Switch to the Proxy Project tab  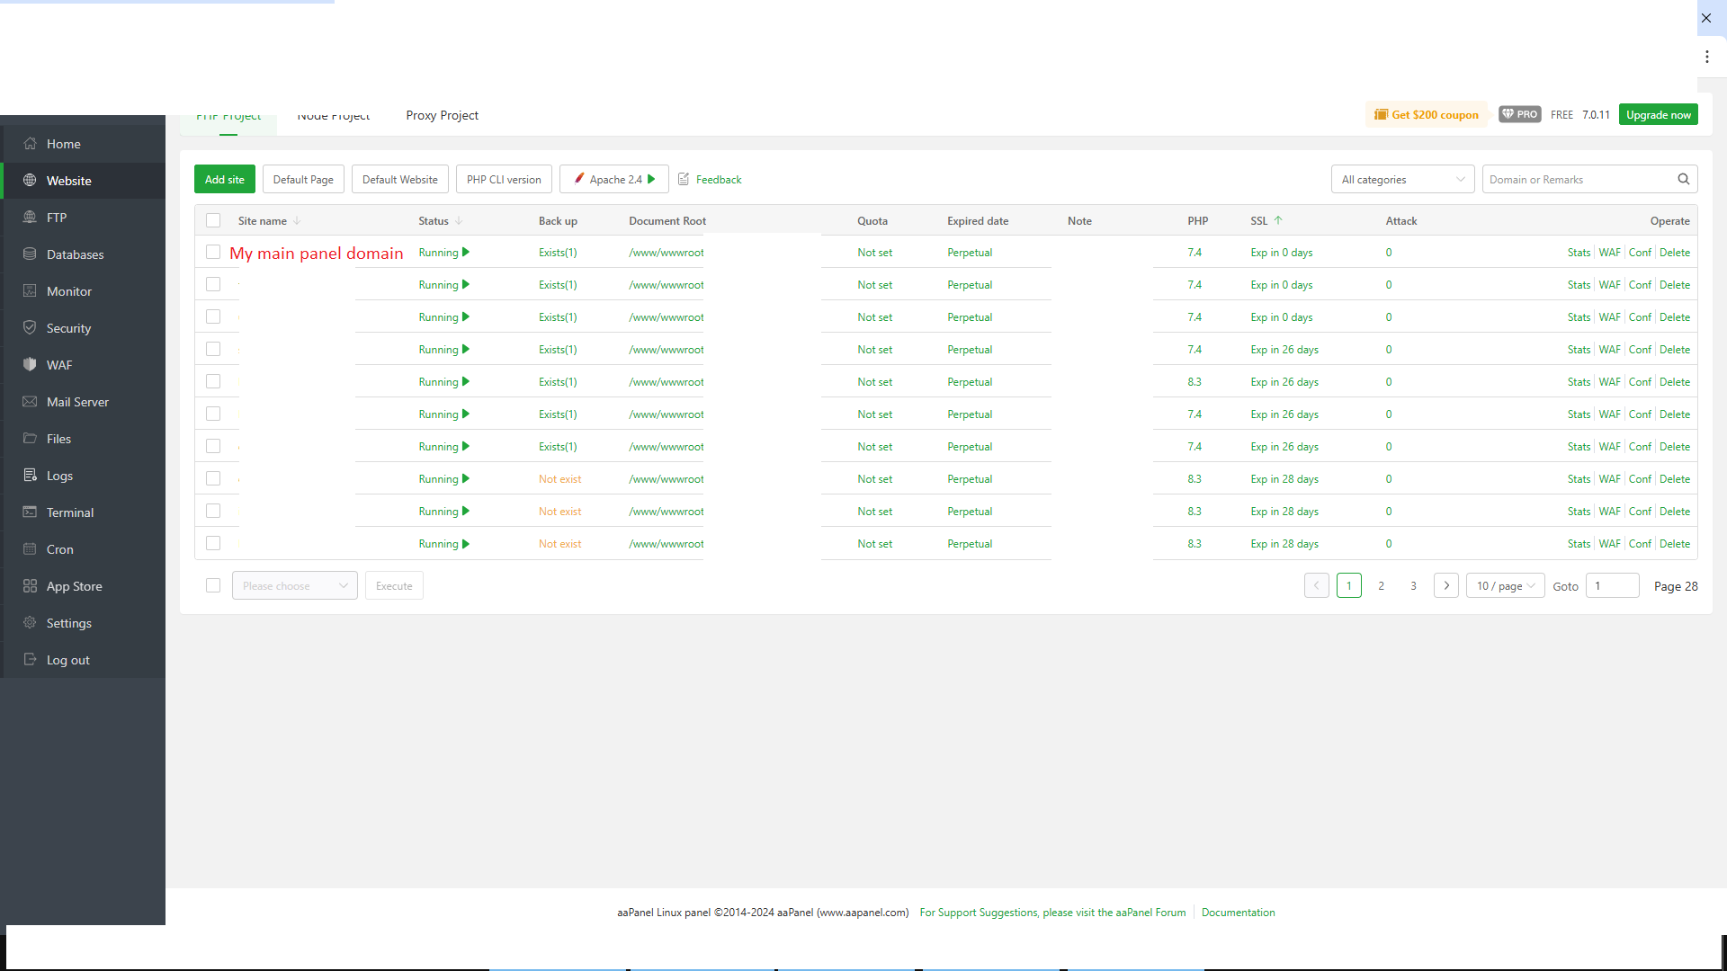(x=442, y=116)
